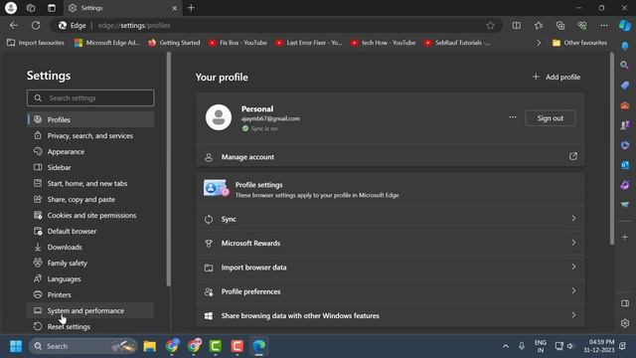Open sidebar settings gear icon
The height and width of the screenshot is (358, 636).
[625, 323]
